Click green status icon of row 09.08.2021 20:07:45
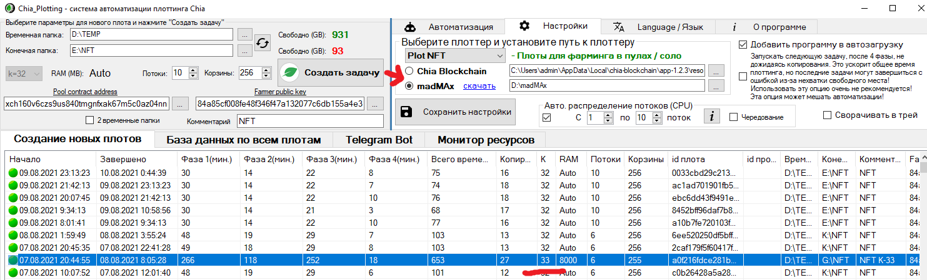The height and width of the screenshot is (280, 927). click(13, 197)
